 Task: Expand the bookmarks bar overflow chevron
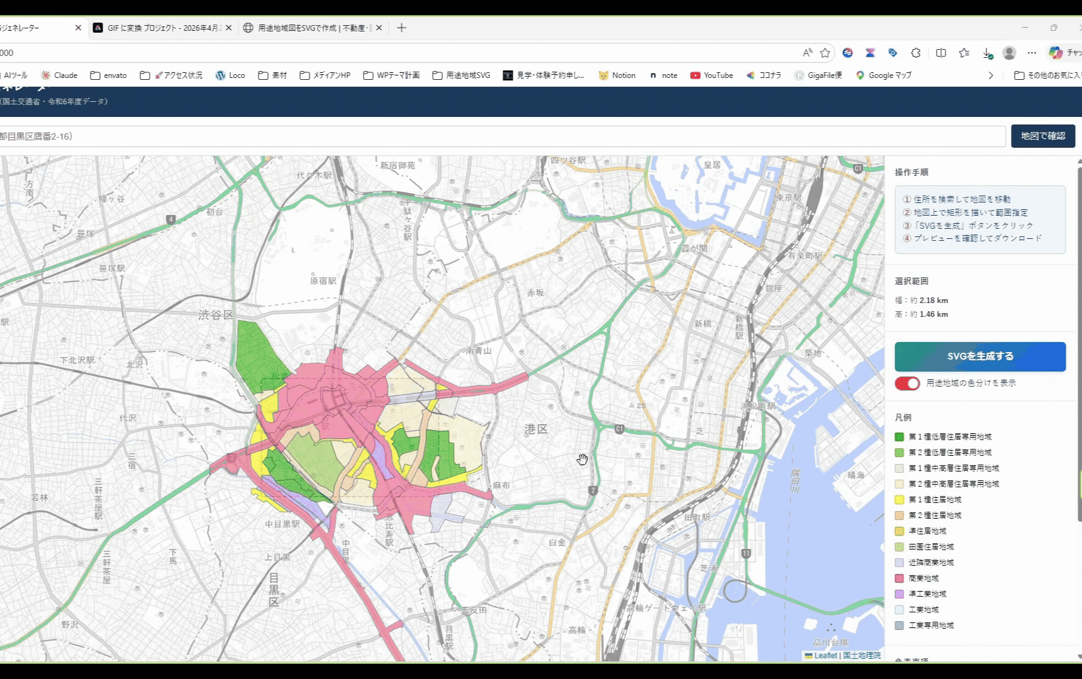(991, 75)
